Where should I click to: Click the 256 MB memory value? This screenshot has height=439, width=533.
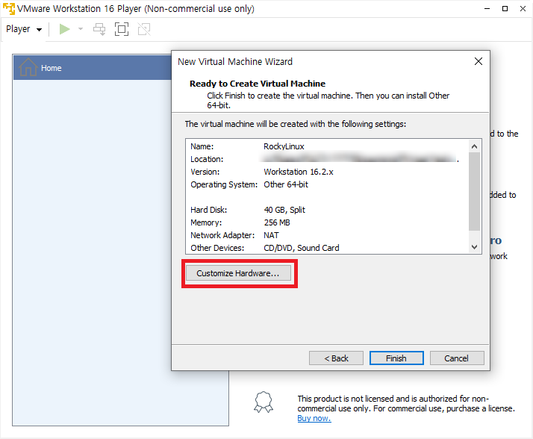tap(277, 222)
